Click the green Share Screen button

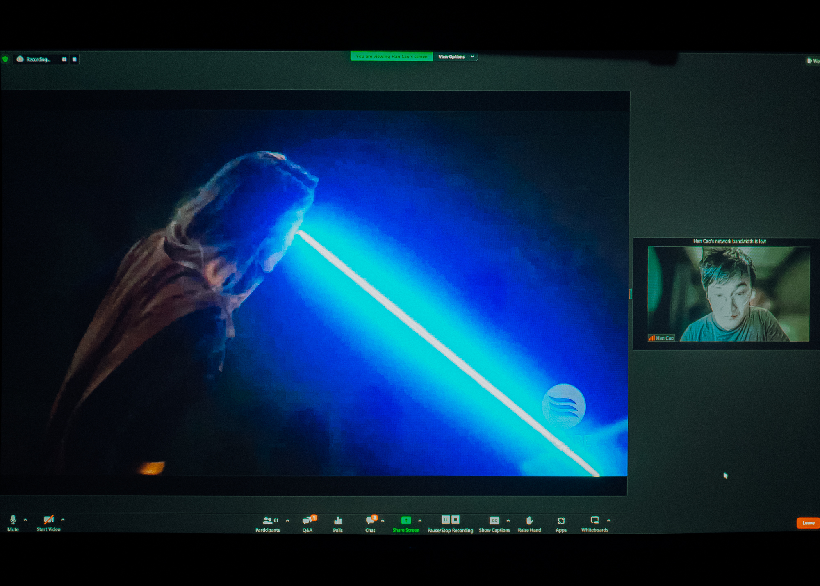[406, 524]
